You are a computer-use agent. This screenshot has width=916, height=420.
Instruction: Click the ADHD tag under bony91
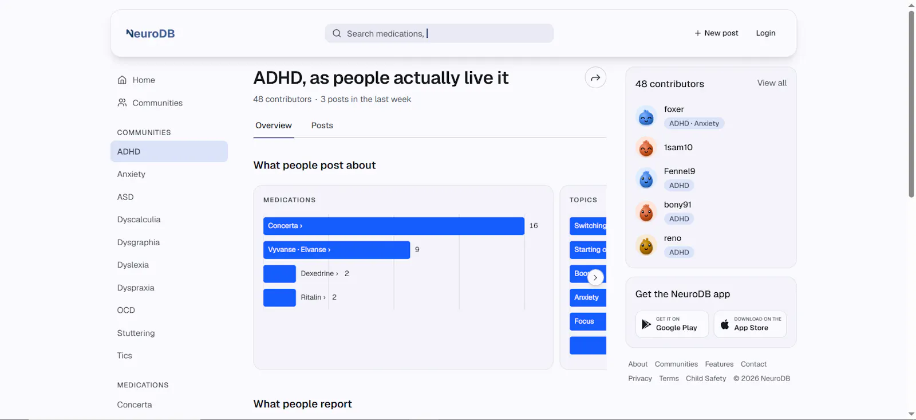coord(679,219)
